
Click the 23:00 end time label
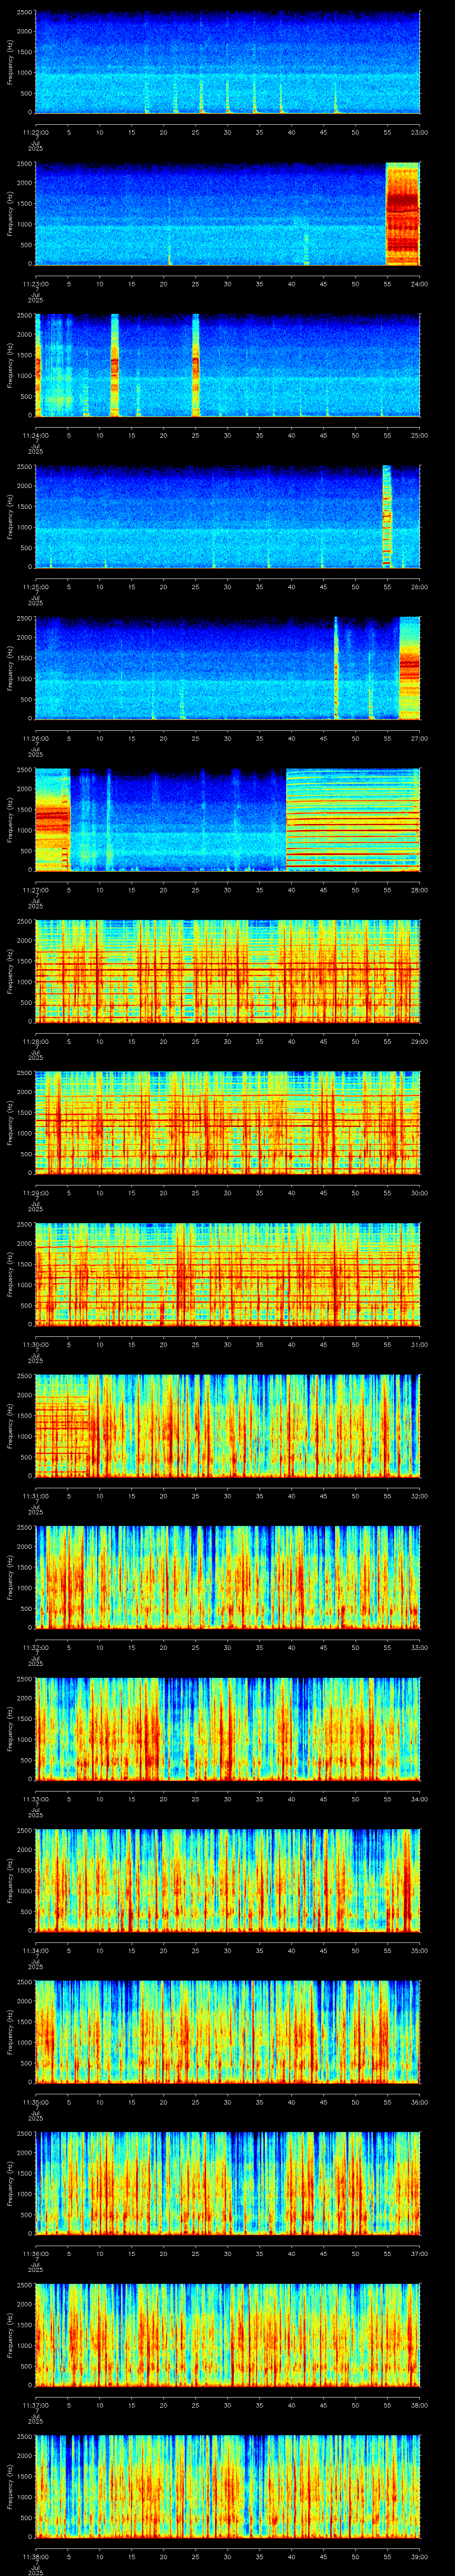click(419, 132)
